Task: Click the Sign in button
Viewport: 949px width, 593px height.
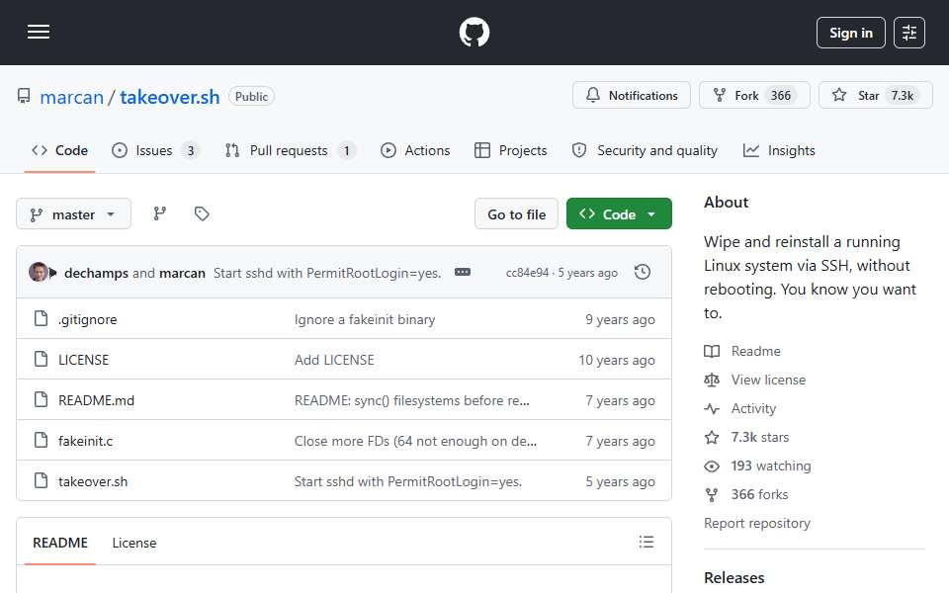Action: [850, 33]
